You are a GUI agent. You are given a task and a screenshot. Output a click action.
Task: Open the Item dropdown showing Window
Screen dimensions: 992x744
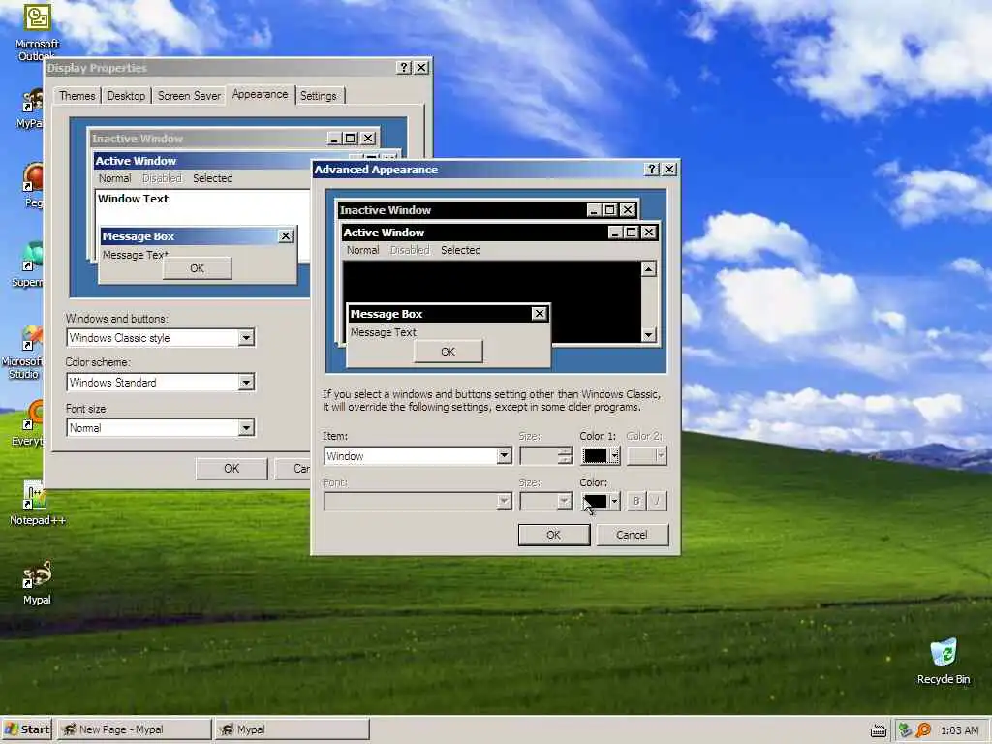(504, 455)
